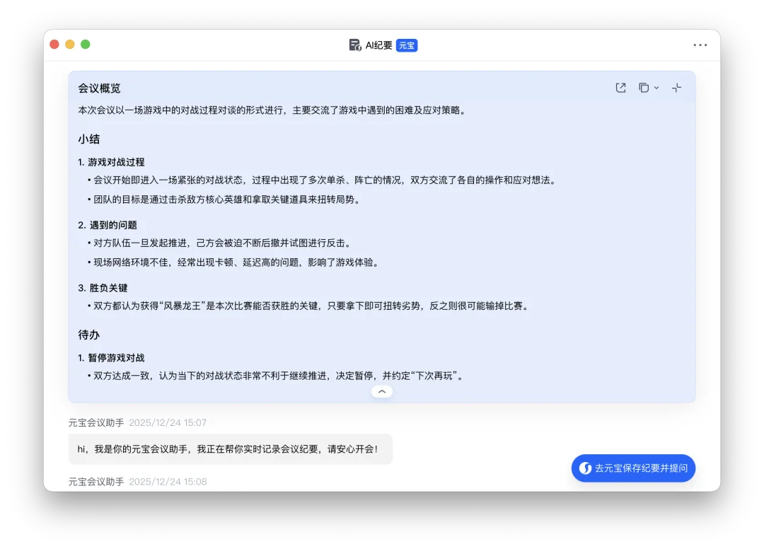
Task: Click the external share icon on 会议概览 panel
Action: pos(620,87)
